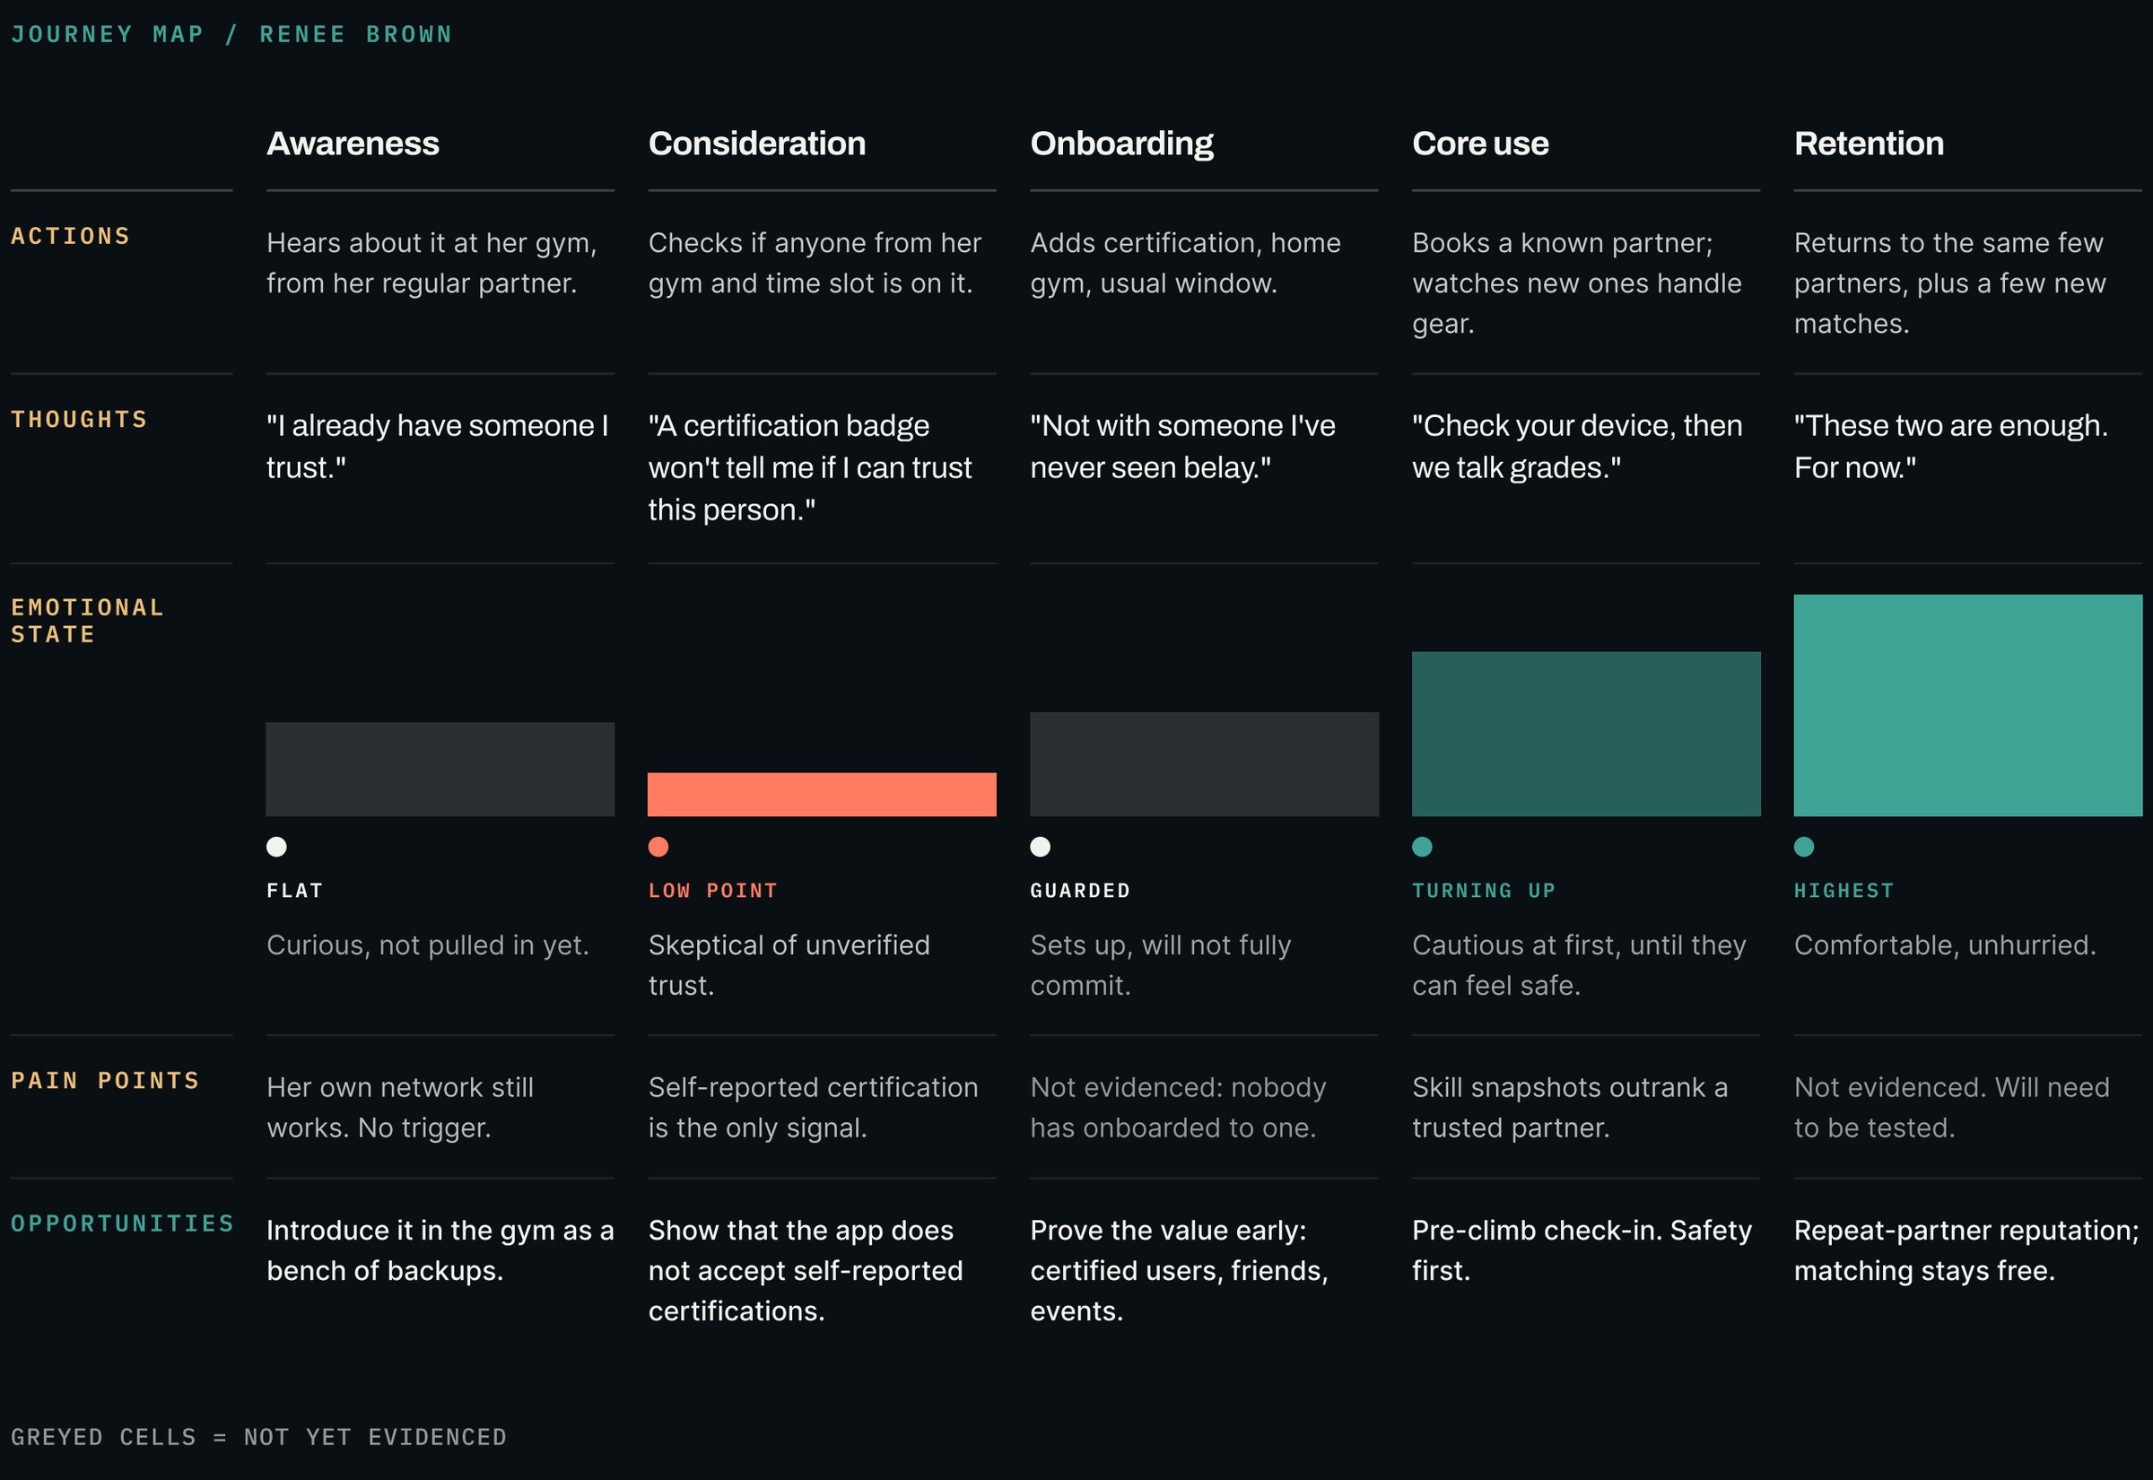The image size is (2153, 1480).
Task: Click "Self-reported certification is the only signal" cell
Action: point(813,1108)
